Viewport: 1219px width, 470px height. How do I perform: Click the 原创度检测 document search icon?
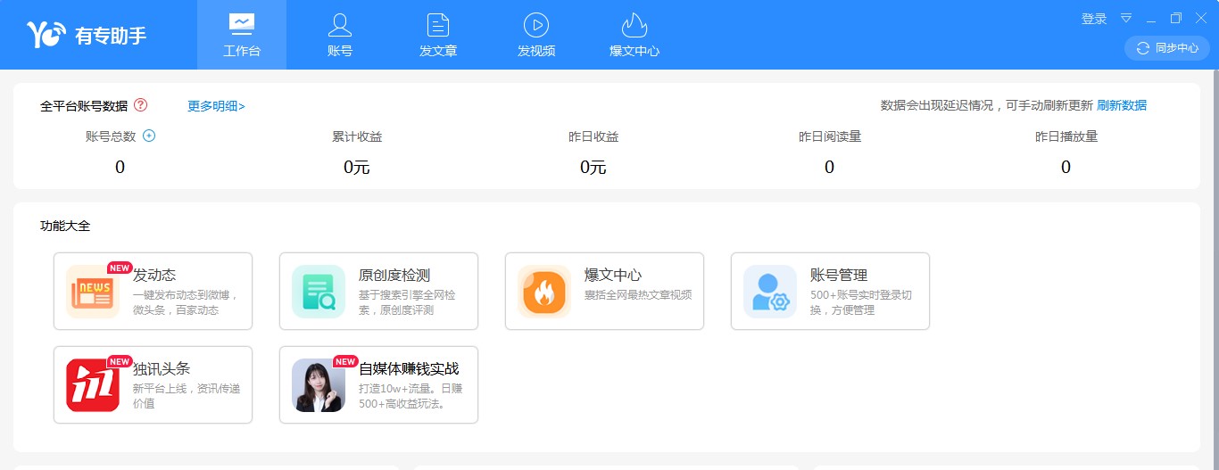[318, 291]
